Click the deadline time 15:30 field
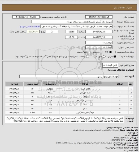Image resolution: width=139 pixels, height=152 pixels. 71,32
